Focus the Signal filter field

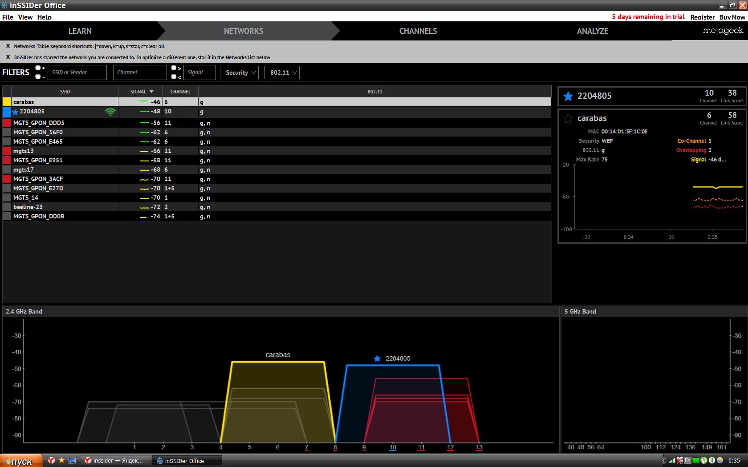point(199,72)
